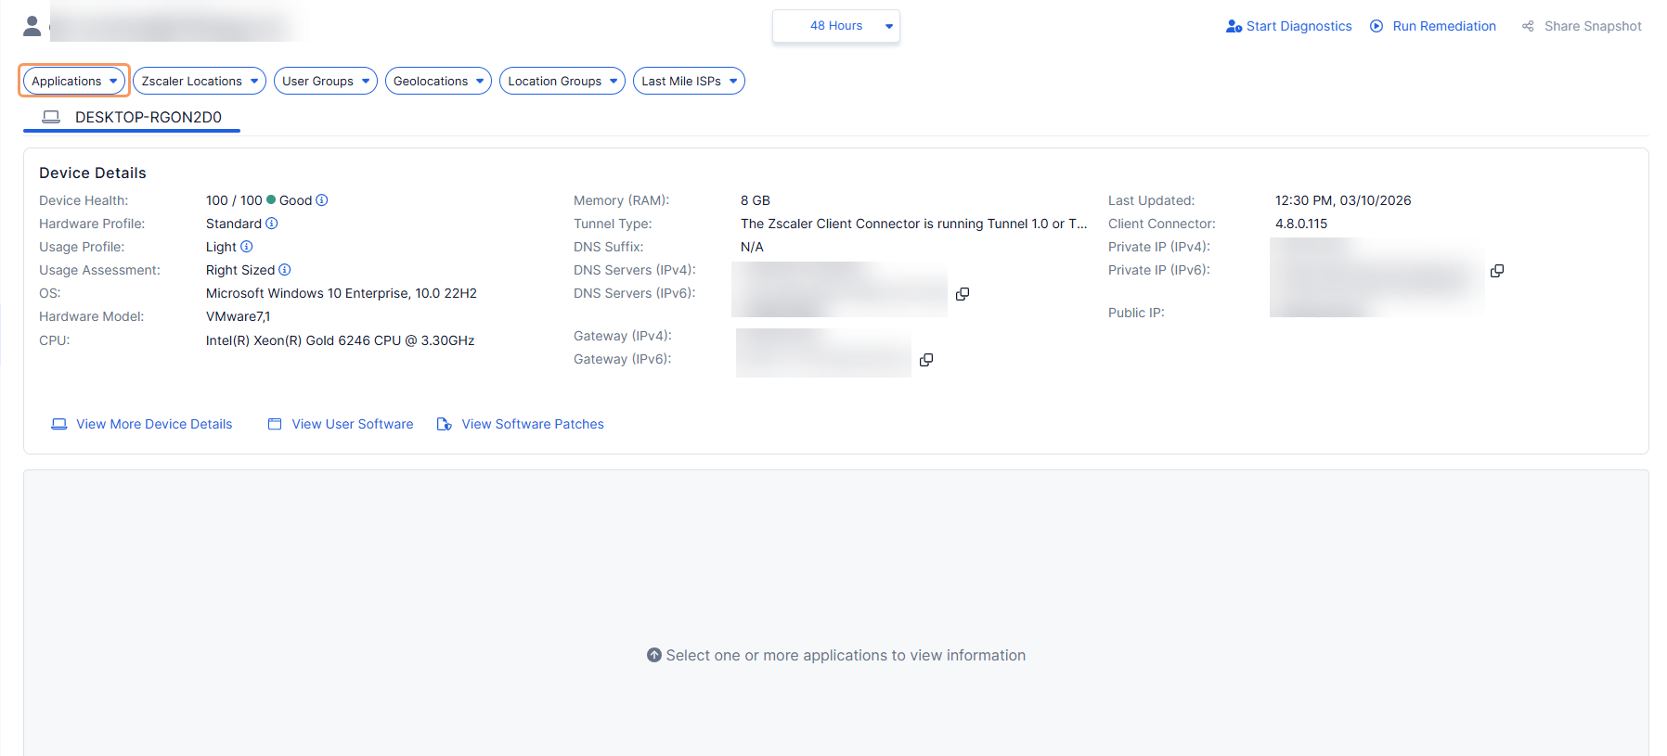Expand the Zscaler Locations filter
The width and height of the screenshot is (1667, 756).
(200, 81)
